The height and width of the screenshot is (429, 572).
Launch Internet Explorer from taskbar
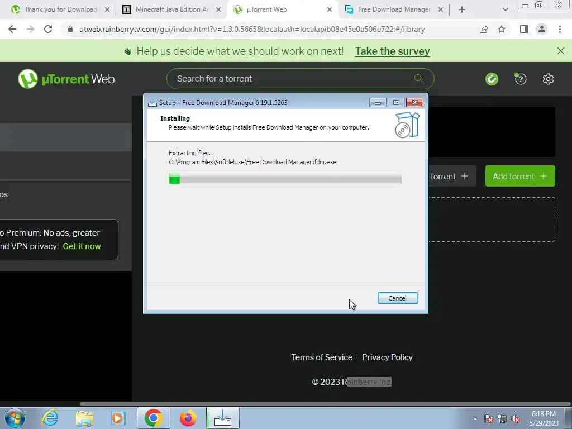pyautogui.click(x=50, y=418)
